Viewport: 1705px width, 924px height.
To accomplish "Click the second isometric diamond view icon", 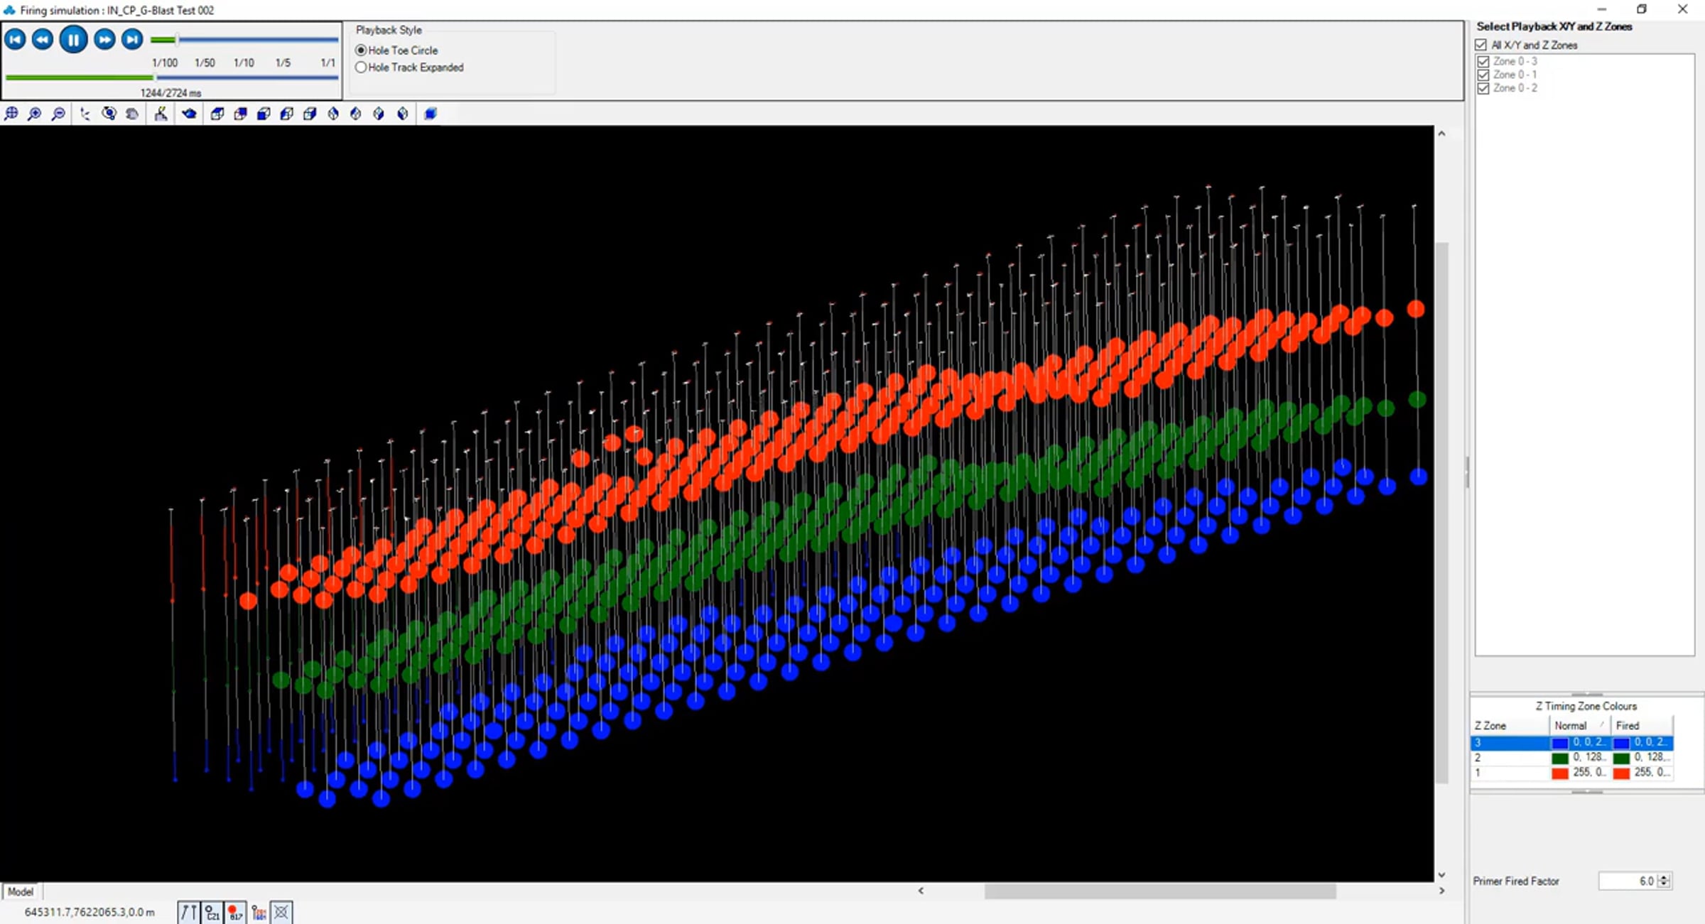I will (x=356, y=114).
